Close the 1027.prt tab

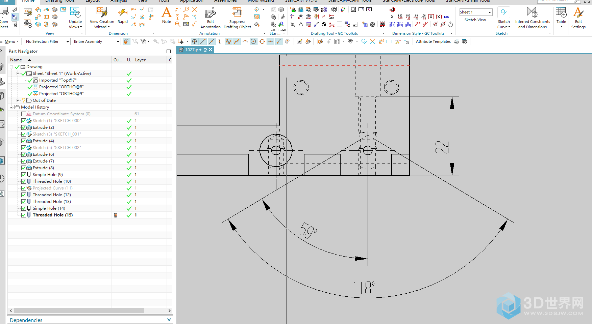coord(211,50)
